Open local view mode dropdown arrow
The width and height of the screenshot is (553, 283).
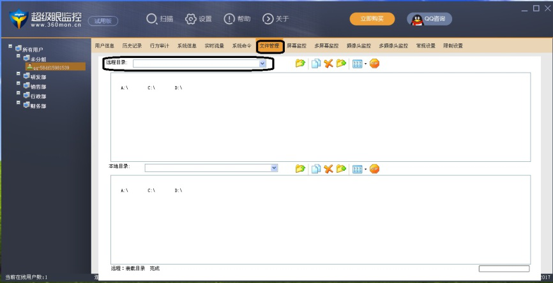pyautogui.click(x=365, y=170)
